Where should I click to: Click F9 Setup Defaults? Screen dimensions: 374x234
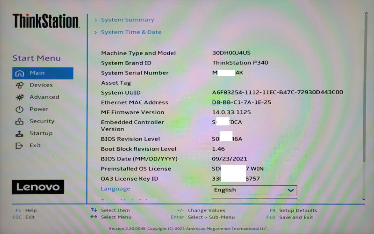pos(294,210)
